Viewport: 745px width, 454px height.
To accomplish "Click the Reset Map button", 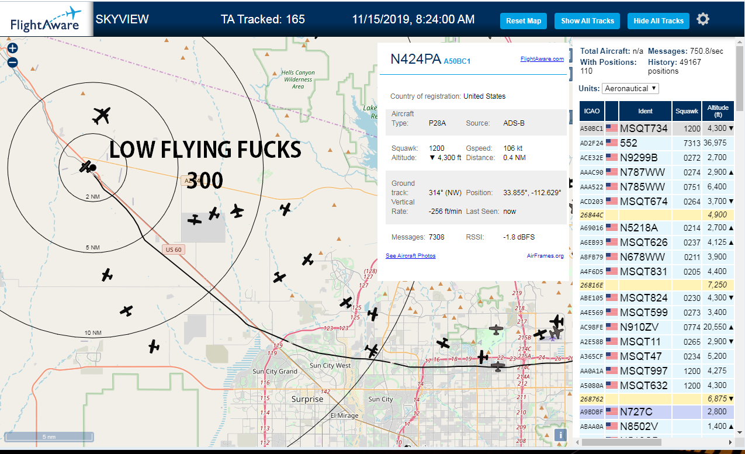I will click(524, 21).
